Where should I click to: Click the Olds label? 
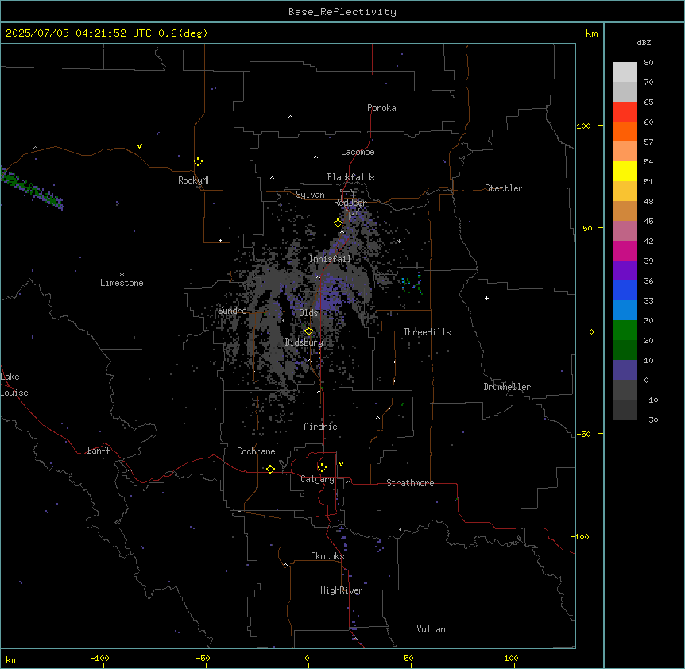click(x=308, y=313)
